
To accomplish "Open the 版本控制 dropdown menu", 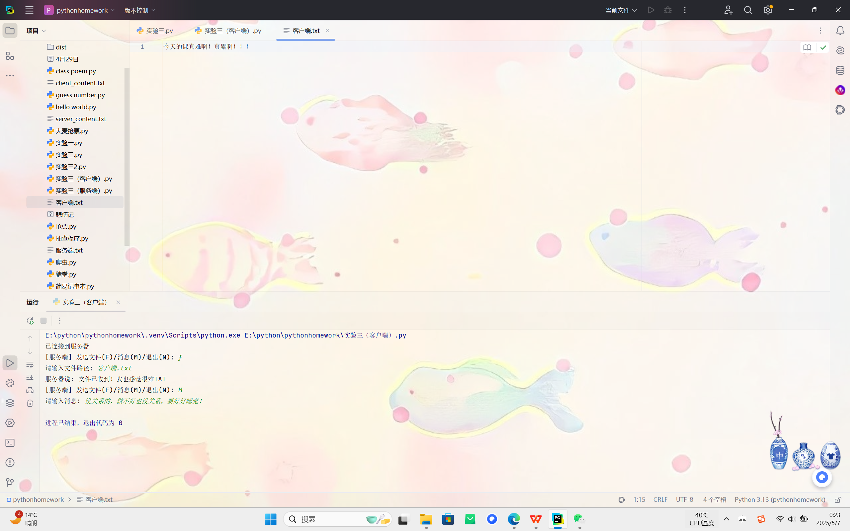I will click(140, 10).
